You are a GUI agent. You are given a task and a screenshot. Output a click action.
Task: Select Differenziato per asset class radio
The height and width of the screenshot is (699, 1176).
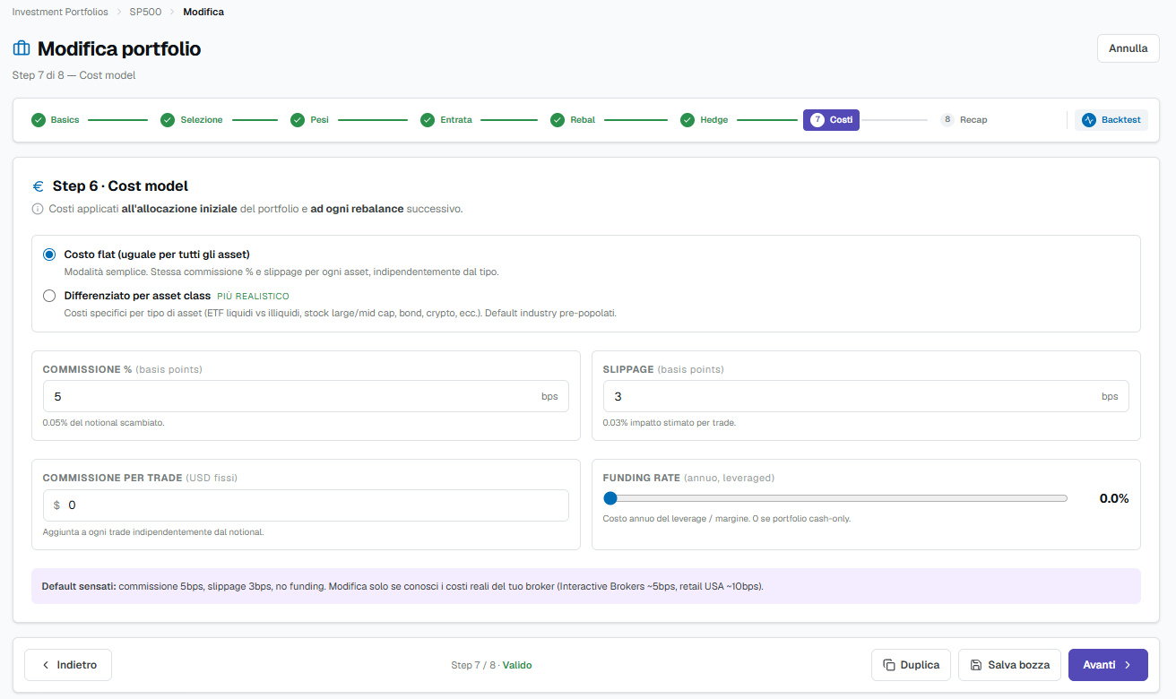[x=49, y=296]
